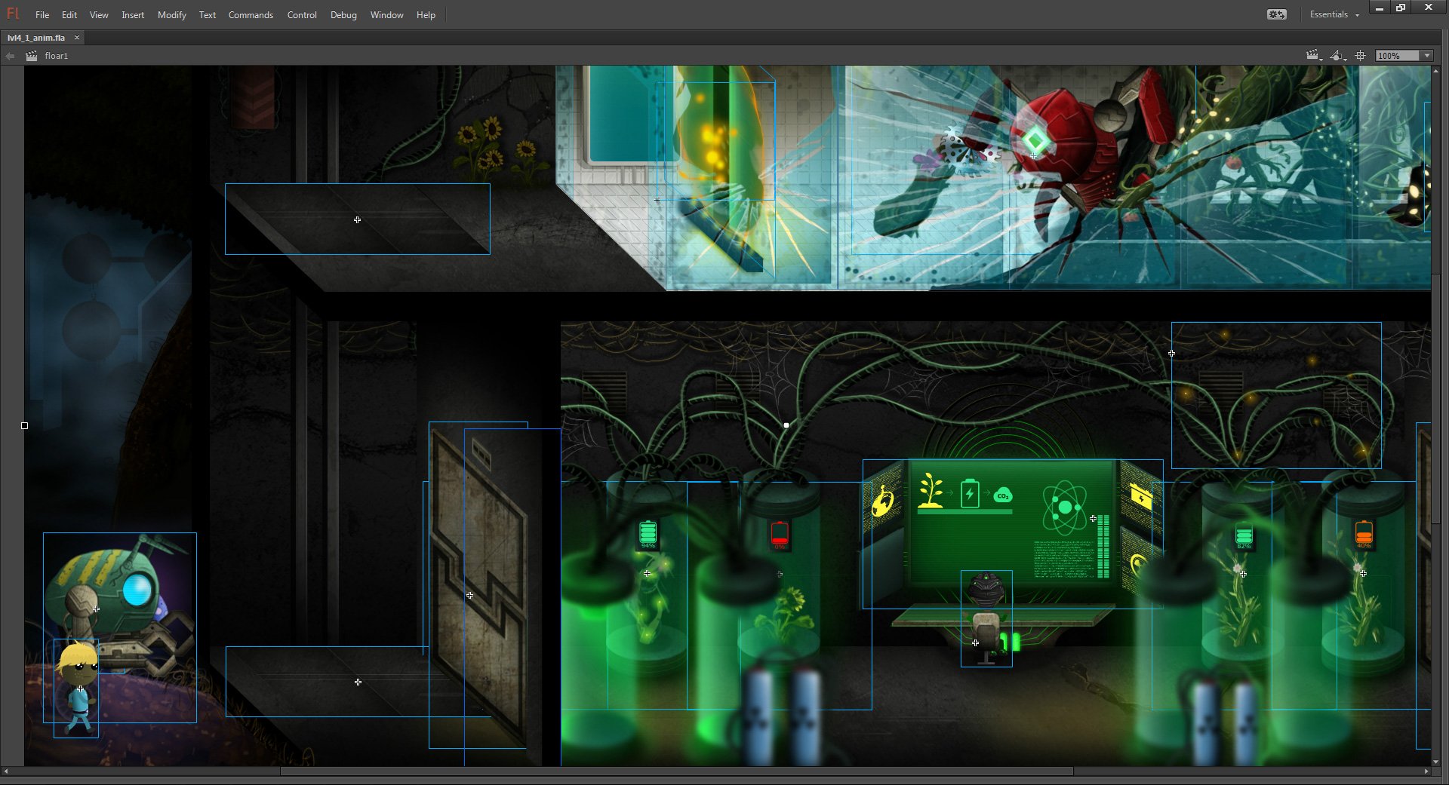The width and height of the screenshot is (1449, 785).
Task: Open the Modify menu
Action: pos(172,15)
